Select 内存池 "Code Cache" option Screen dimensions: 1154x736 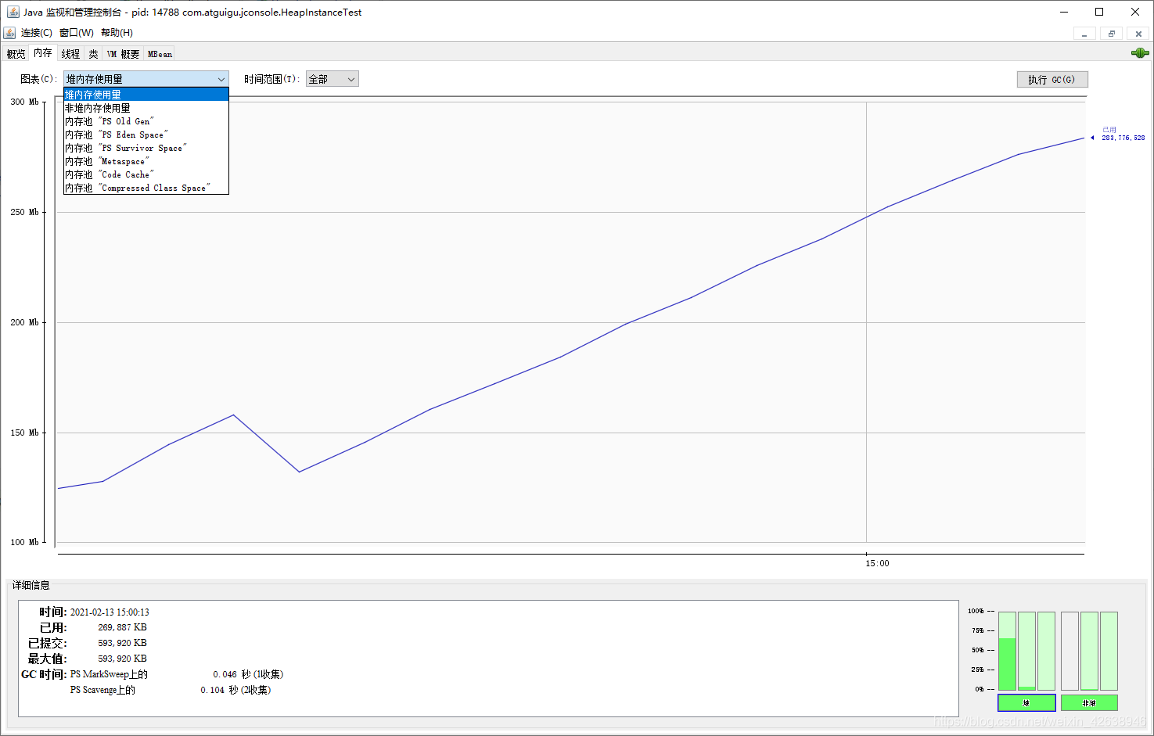[x=146, y=174]
